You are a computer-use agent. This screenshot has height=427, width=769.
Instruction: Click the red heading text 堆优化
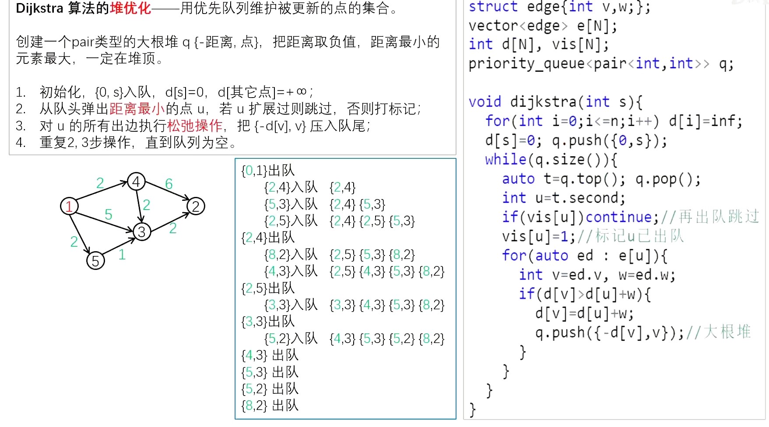click(x=130, y=8)
